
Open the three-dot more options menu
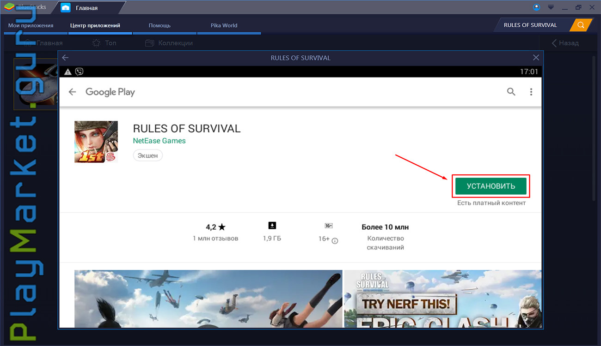pyautogui.click(x=531, y=92)
